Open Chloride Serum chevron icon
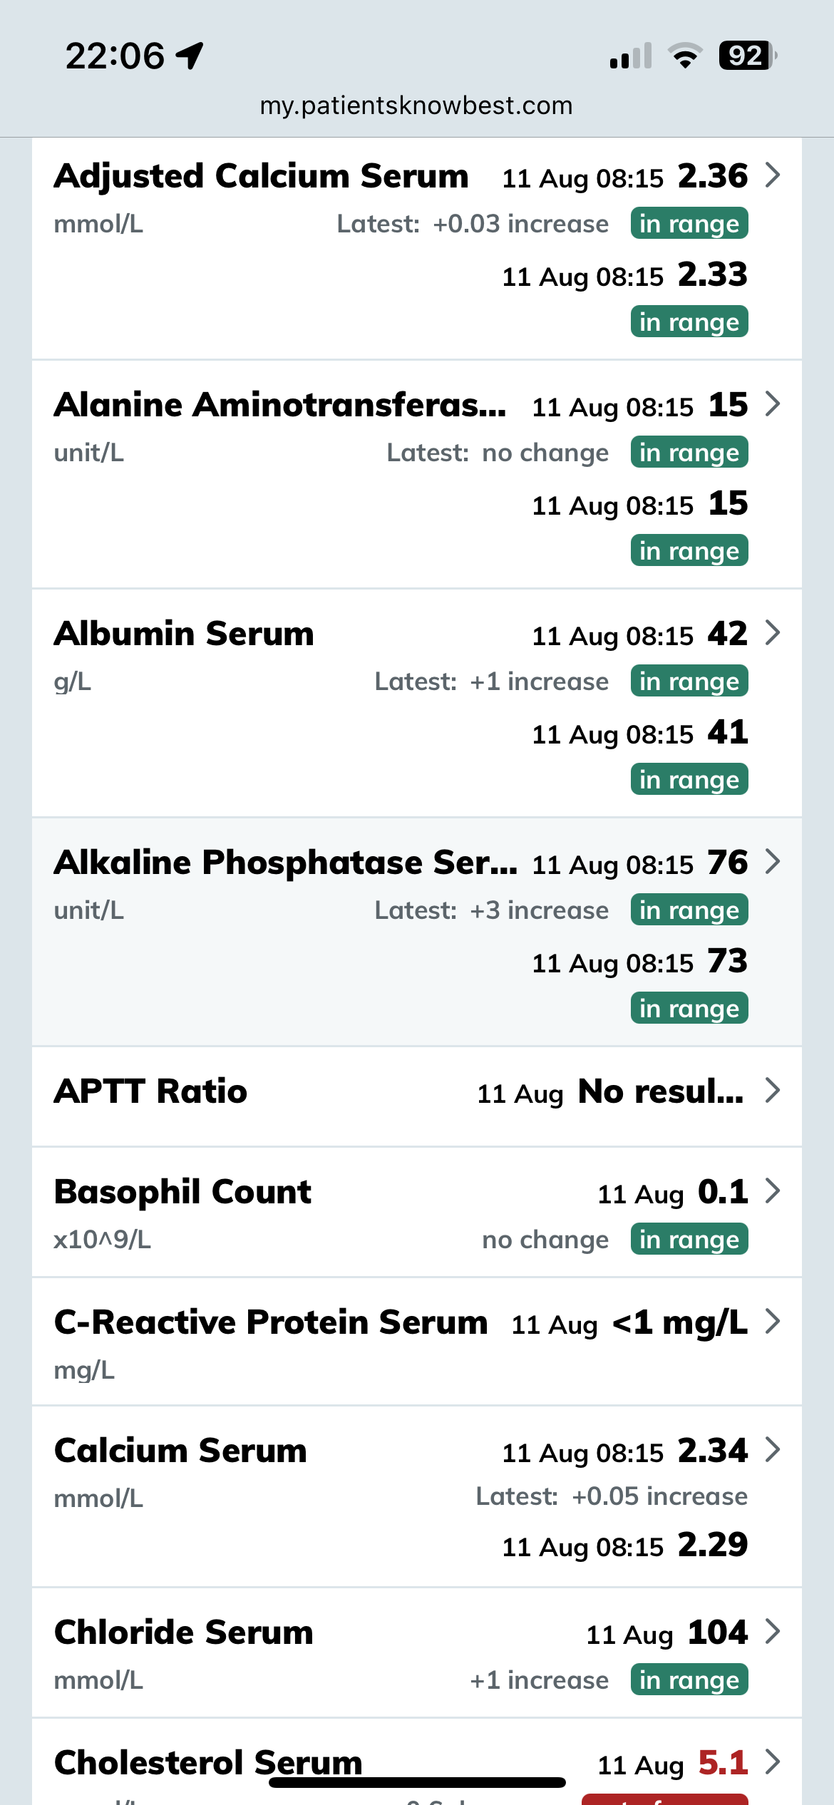The height and width of the screenshot is (1805, 834). click(773, 1631)
